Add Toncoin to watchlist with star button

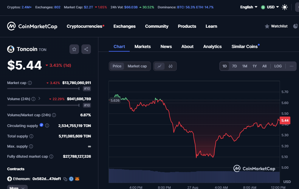point(74,49)
